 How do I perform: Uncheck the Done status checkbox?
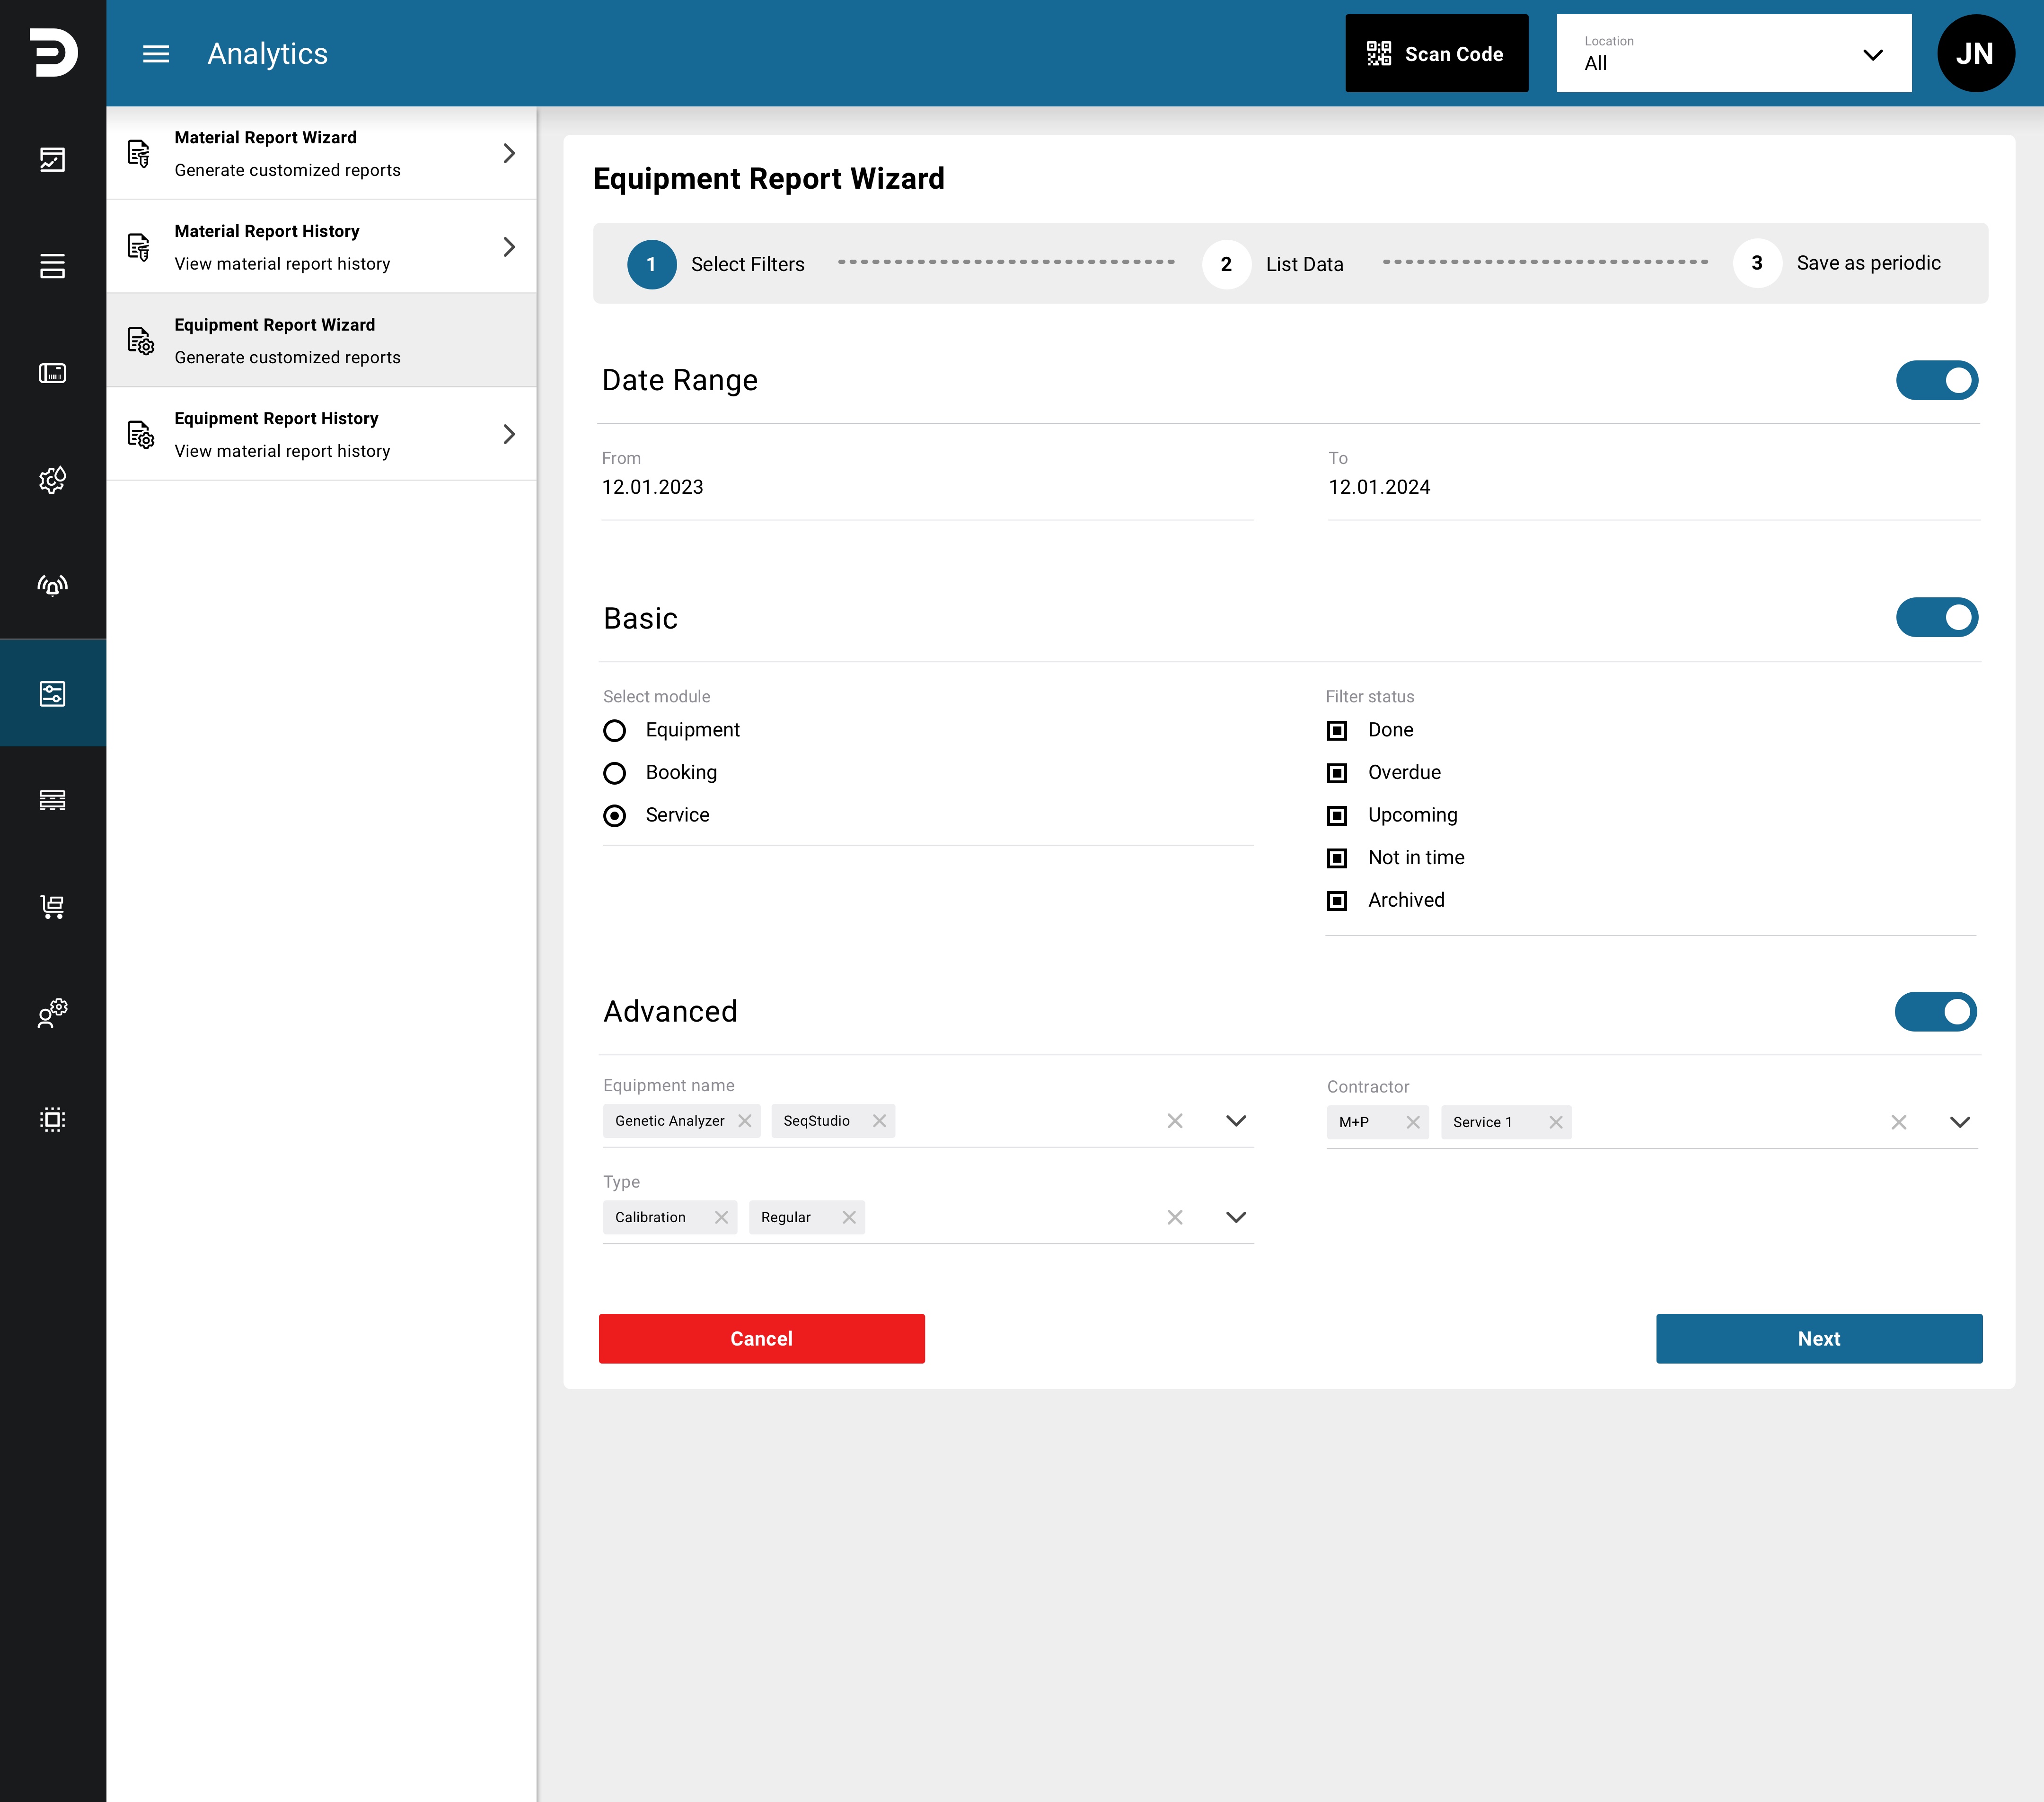coord(1337,731)
